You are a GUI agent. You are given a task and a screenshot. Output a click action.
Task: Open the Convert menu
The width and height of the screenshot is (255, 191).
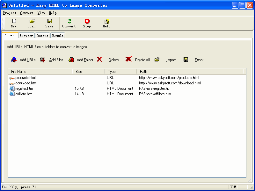tap(27, 13)
